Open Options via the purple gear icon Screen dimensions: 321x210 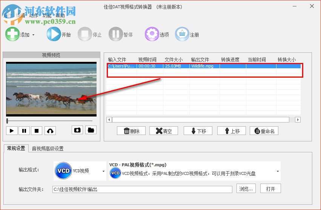click(x=152, y=34)
